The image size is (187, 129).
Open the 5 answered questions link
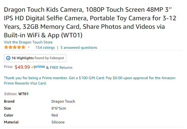pos(79,47)
